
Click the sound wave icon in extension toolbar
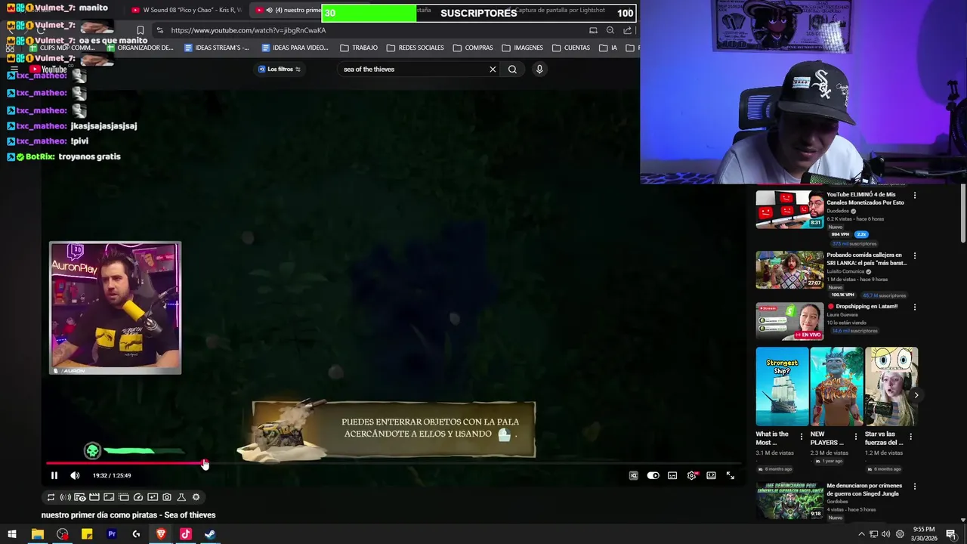pyautogui.click(x=65, y=497)
